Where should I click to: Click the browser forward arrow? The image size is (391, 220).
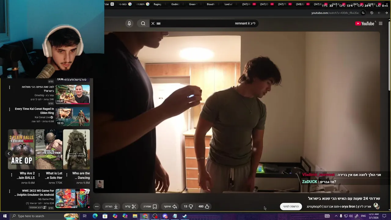point(386,13)
